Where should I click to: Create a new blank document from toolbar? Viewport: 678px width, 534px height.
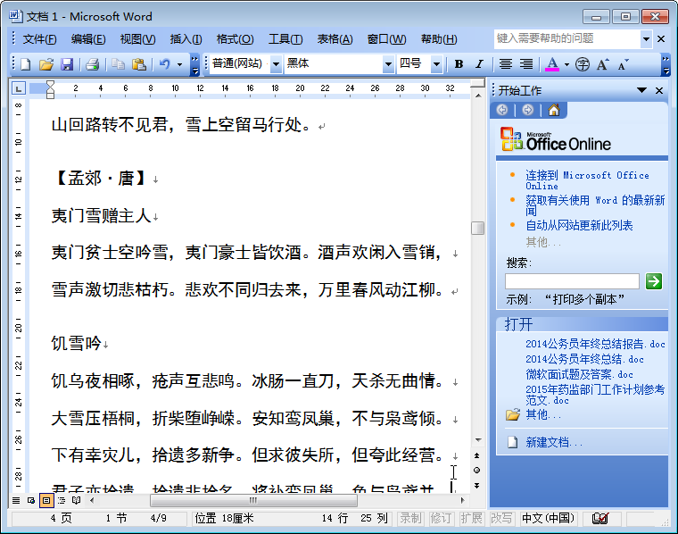[x=26, y=64]
